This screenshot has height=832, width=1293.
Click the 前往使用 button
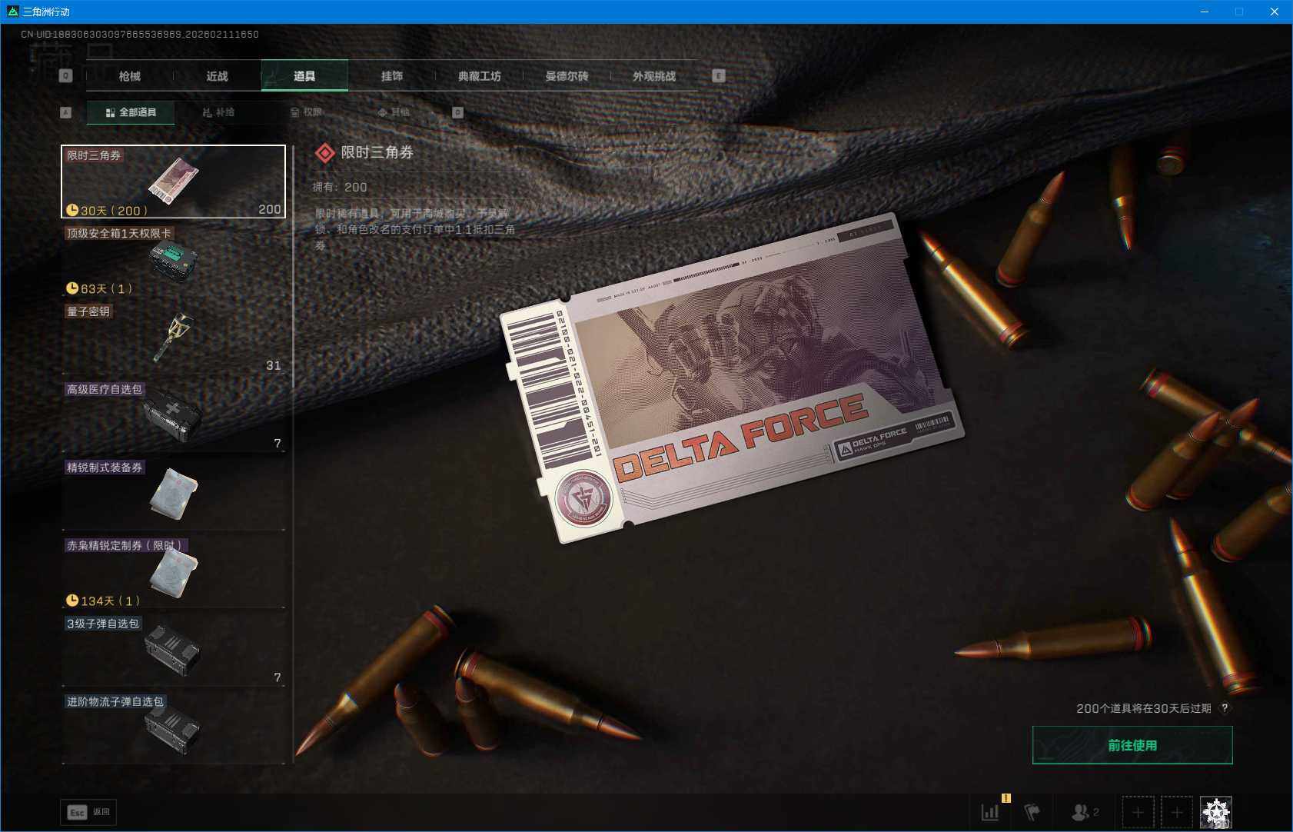[x=1132, y=745]
